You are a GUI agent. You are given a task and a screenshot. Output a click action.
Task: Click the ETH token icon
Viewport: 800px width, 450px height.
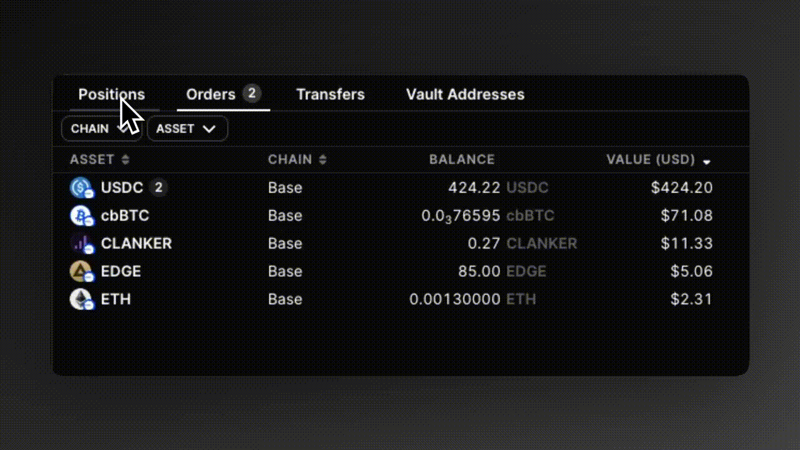[x=81, y=299]
